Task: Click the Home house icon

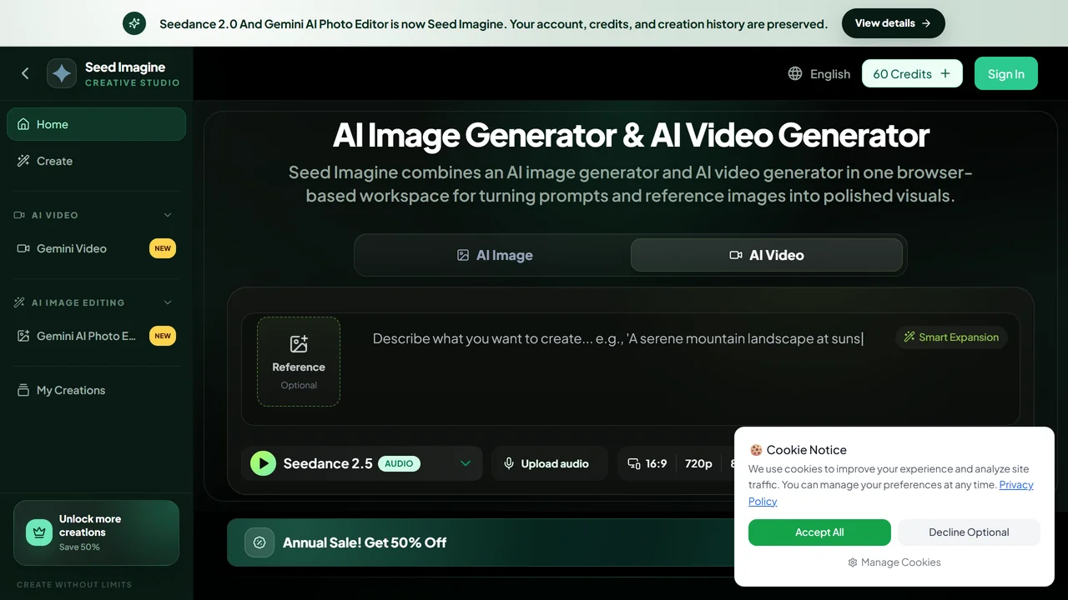Action: click(23, 124)
